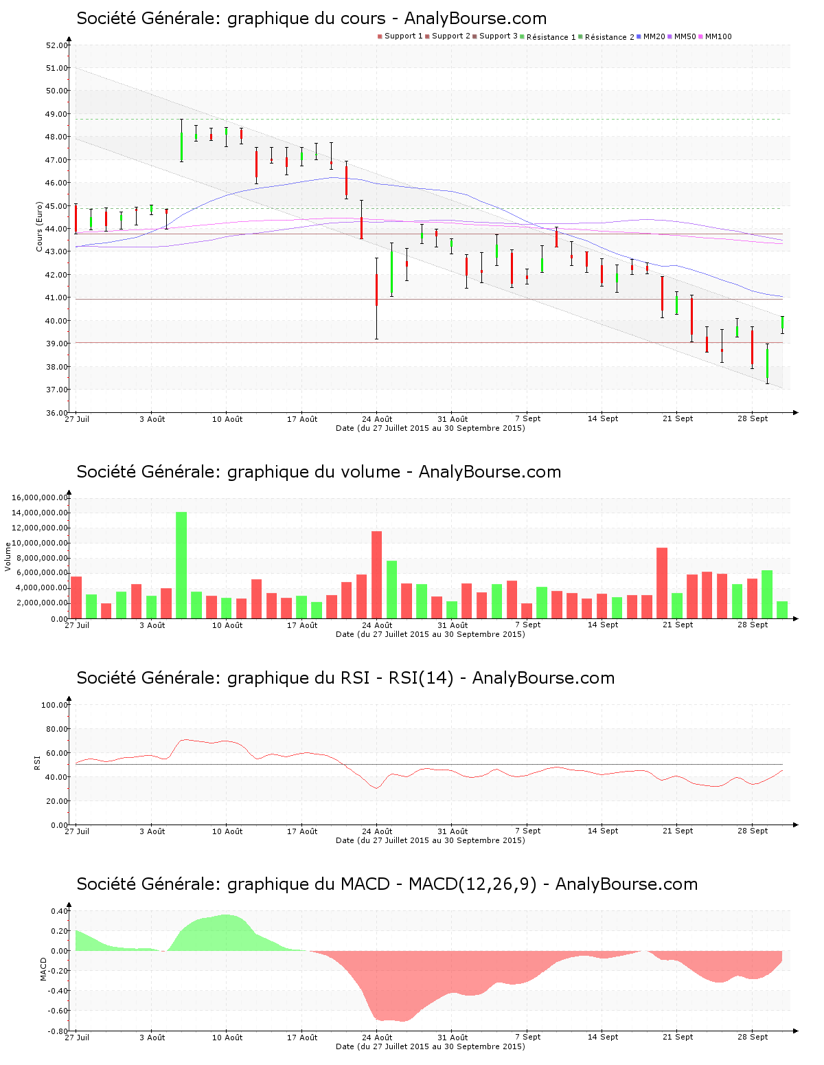Click '10 Août' date under RSI chart
Image resolution: width=824 pixels, height=1065 pixels.
[227, 831]
